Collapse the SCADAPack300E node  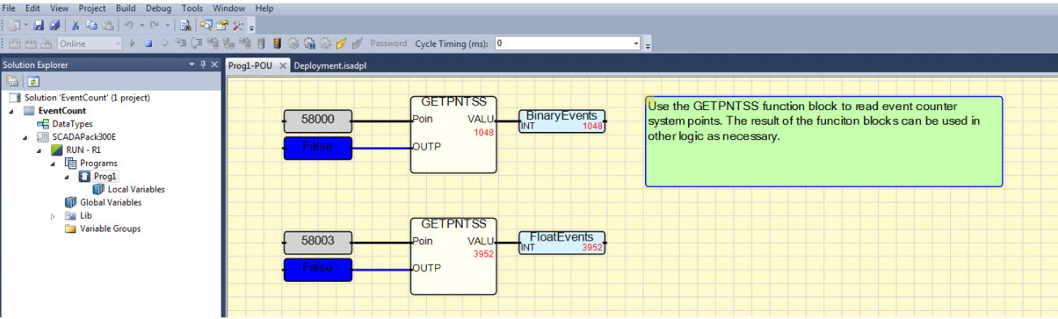25,137
